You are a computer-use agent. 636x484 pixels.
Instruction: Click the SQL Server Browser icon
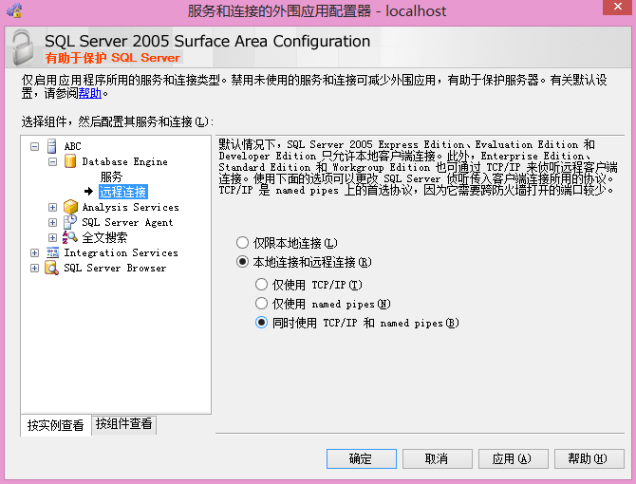click(52, 268)
